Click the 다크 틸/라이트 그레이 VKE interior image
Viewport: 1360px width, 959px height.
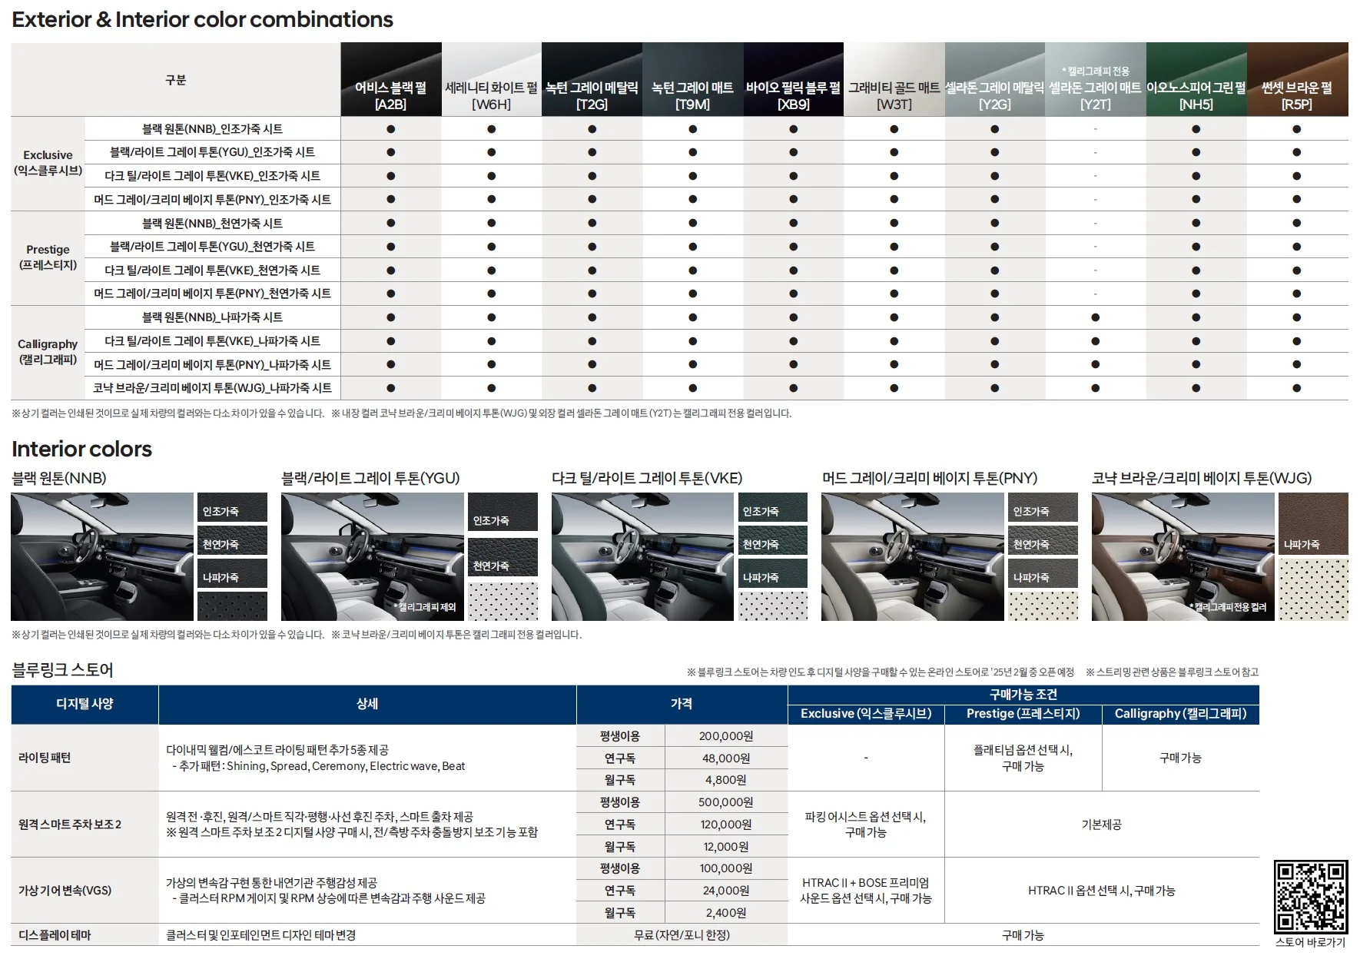click(642, 556)
